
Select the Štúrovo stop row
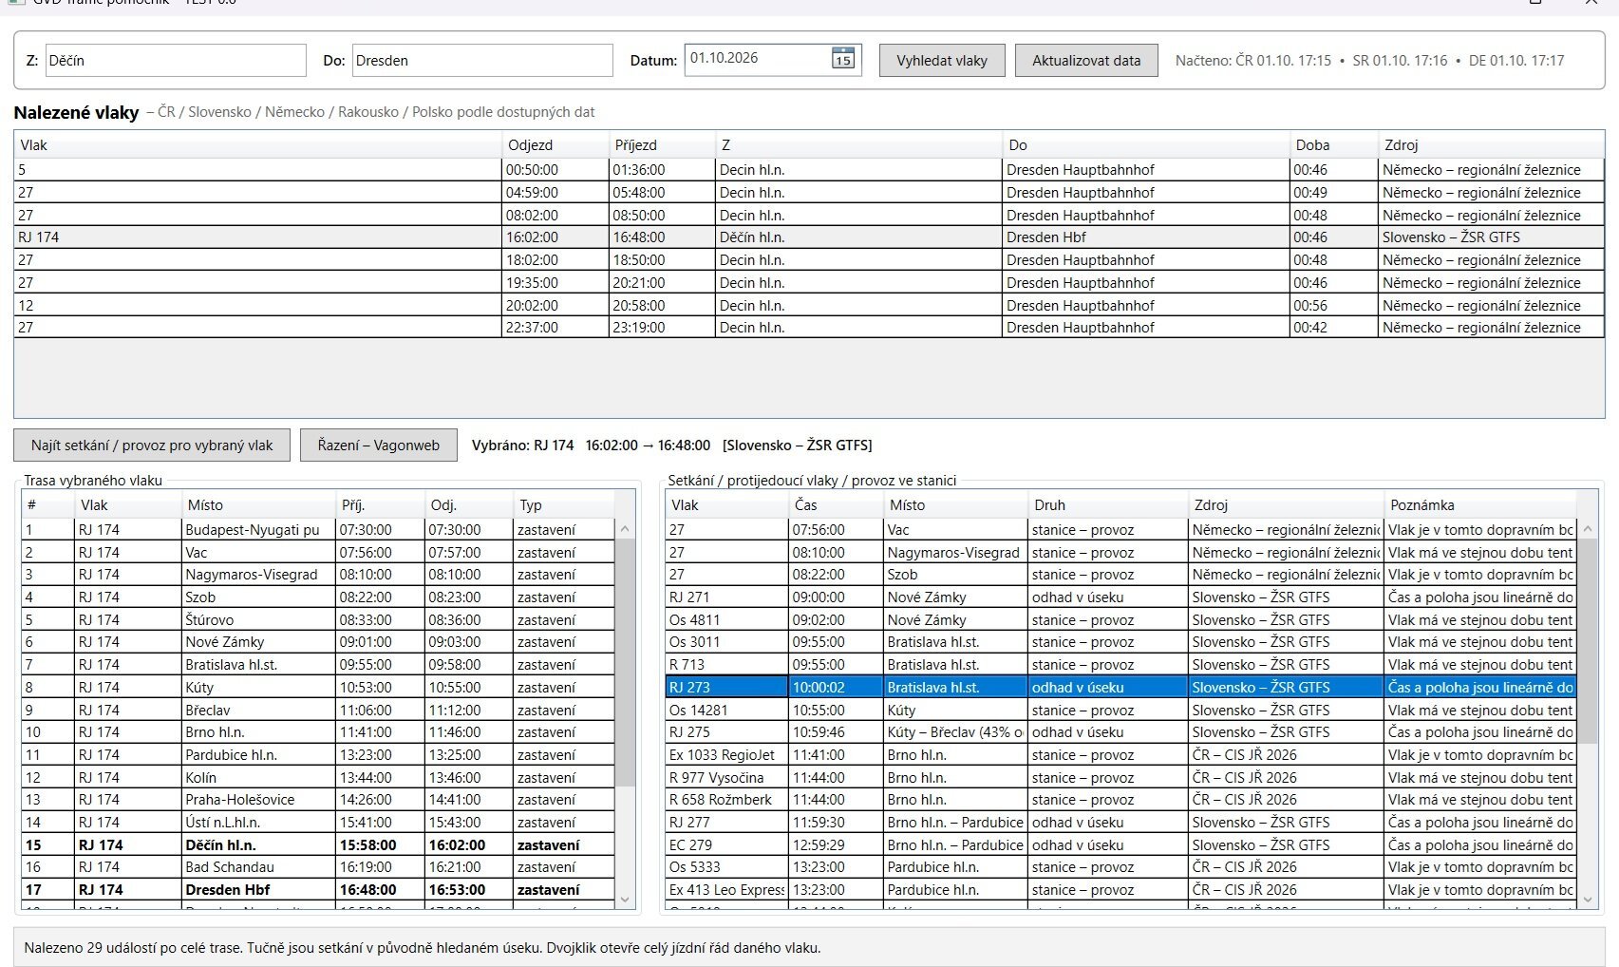click(318, 620)
